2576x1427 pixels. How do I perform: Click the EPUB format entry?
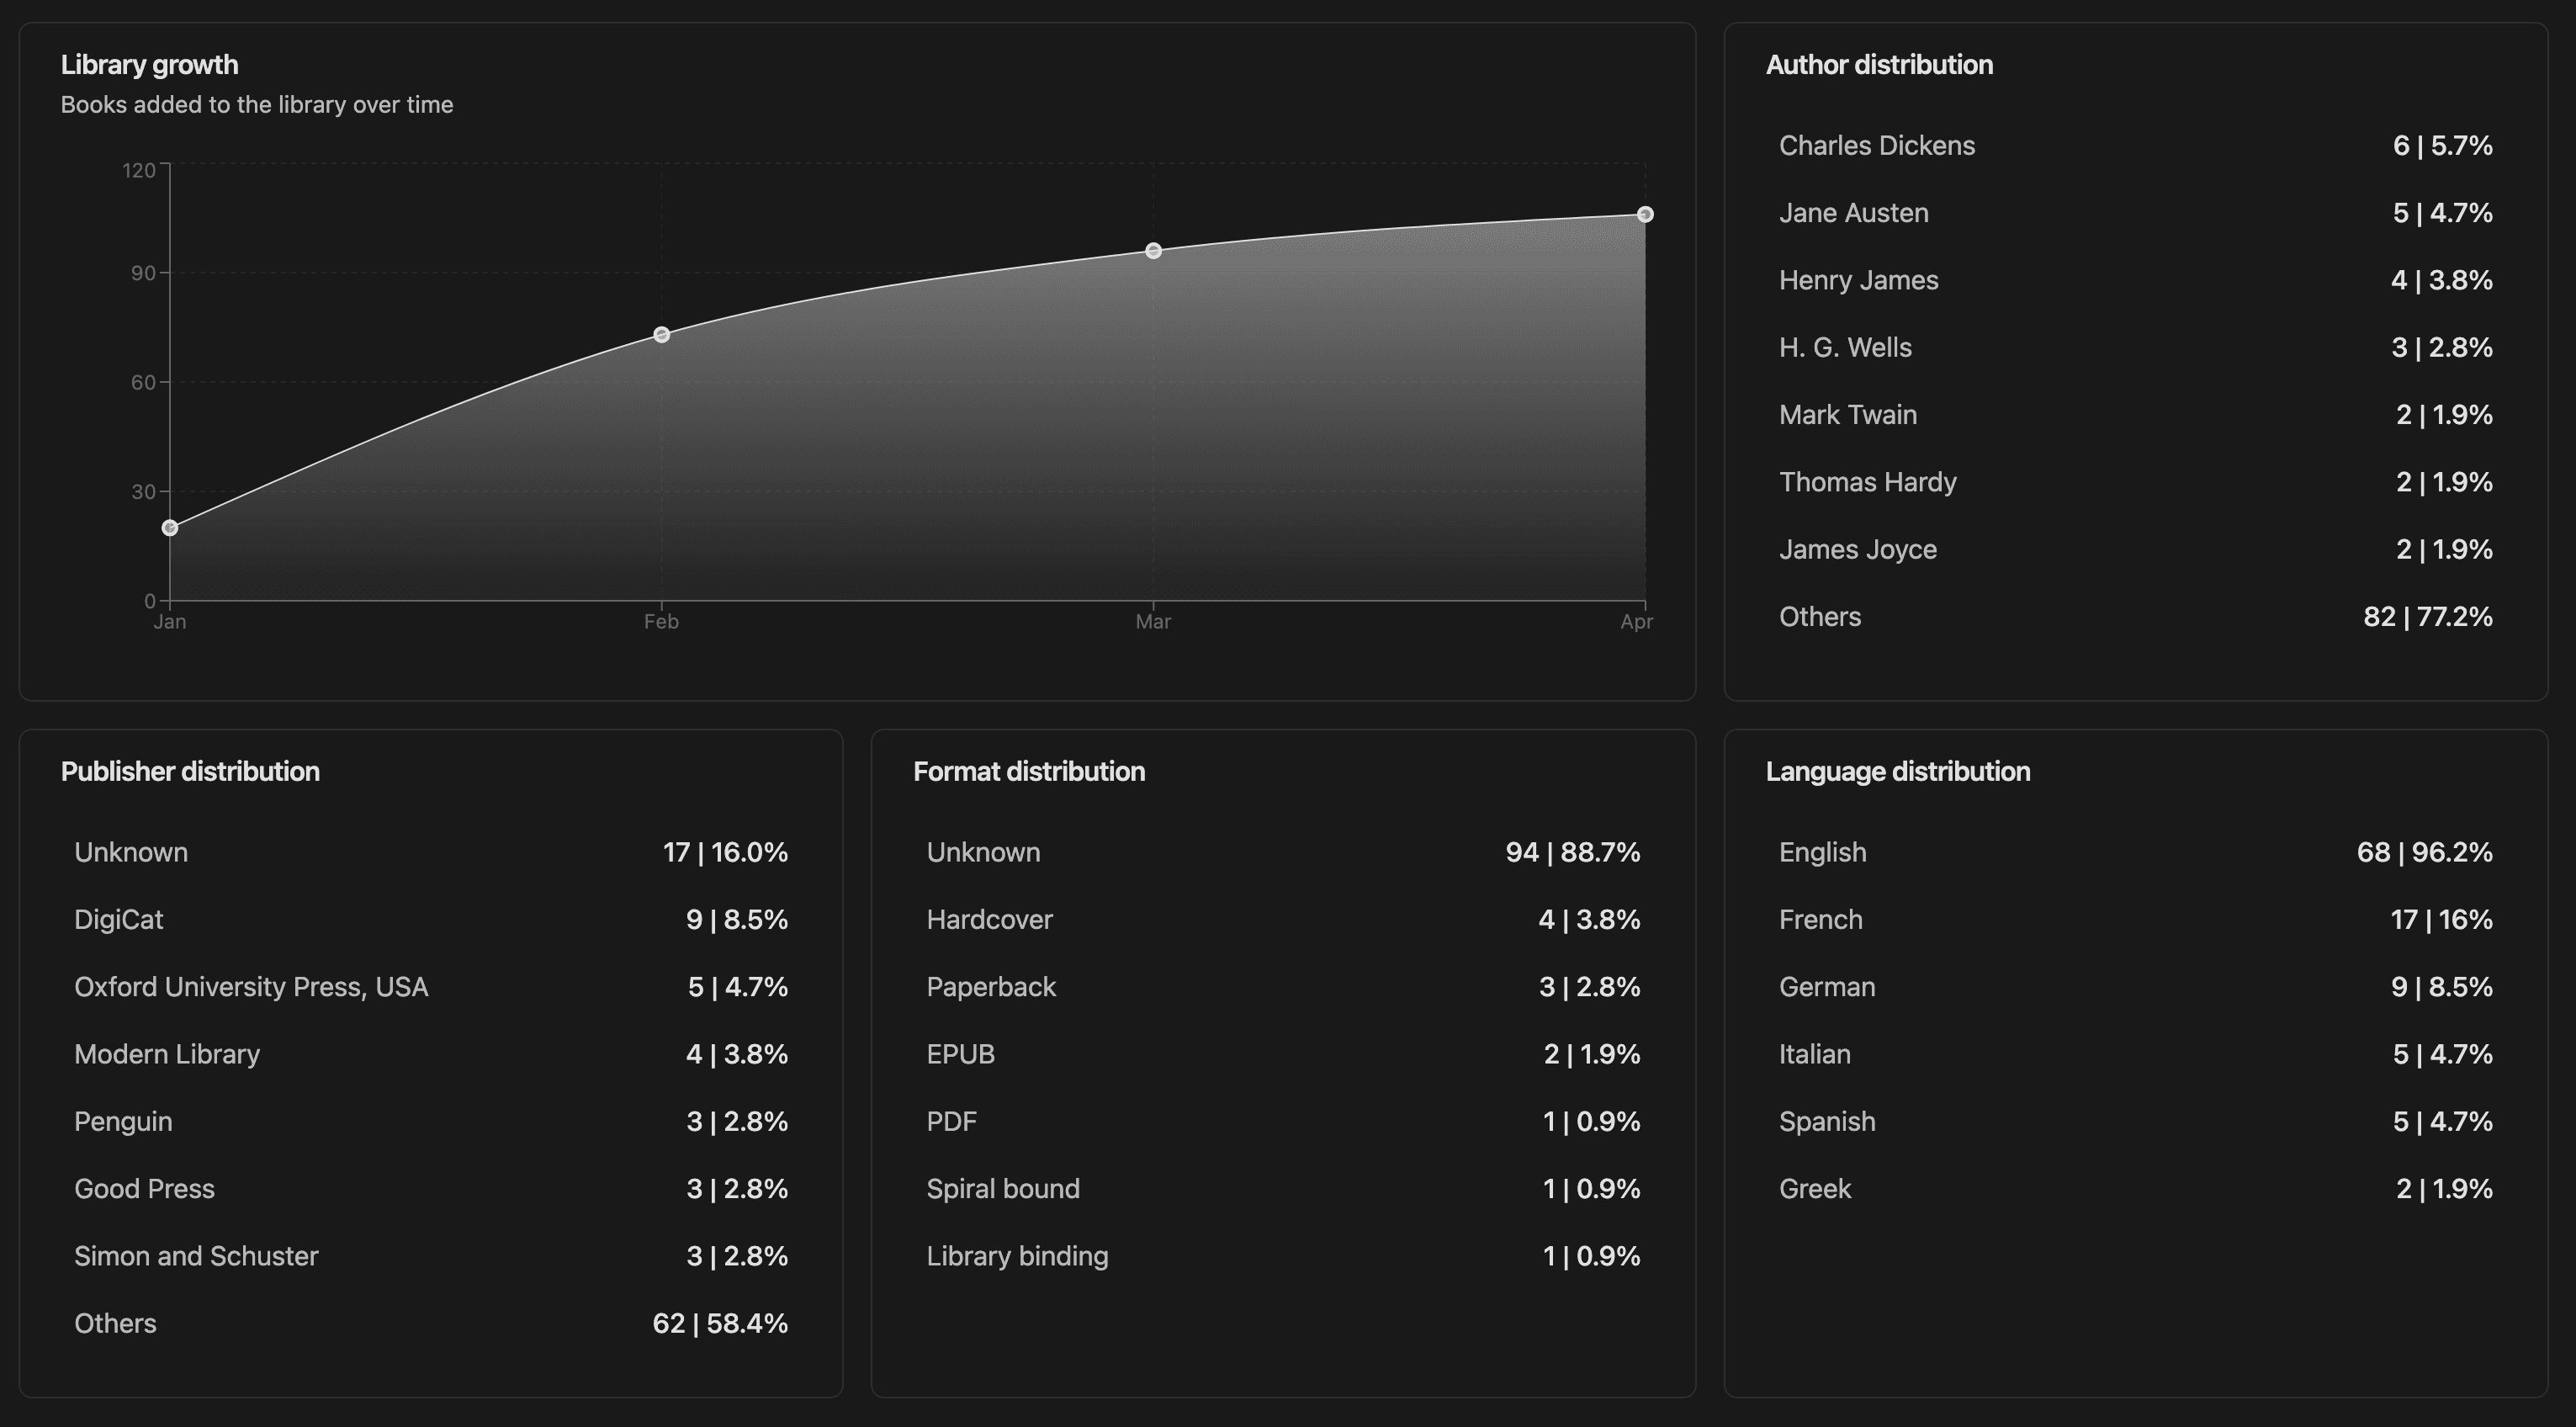pos(961,1054)
